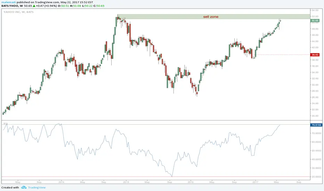Click the TradingView cloud logo icon

(x=24, y=187)
